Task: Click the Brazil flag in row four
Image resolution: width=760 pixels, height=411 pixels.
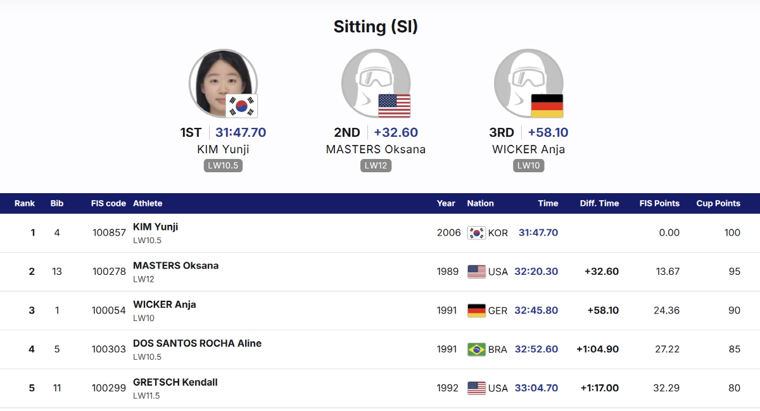Action: tap(476, 350)
